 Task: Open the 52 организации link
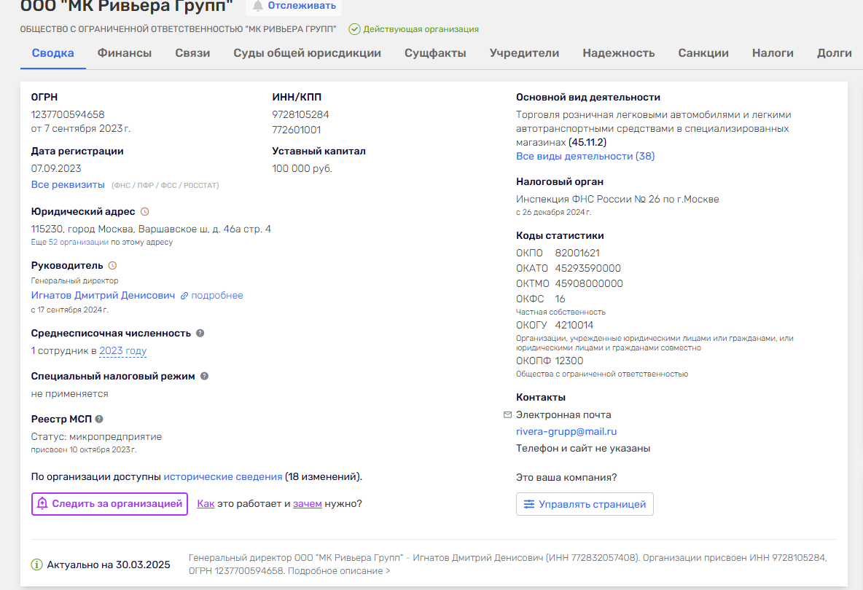[x=78, y=242]
